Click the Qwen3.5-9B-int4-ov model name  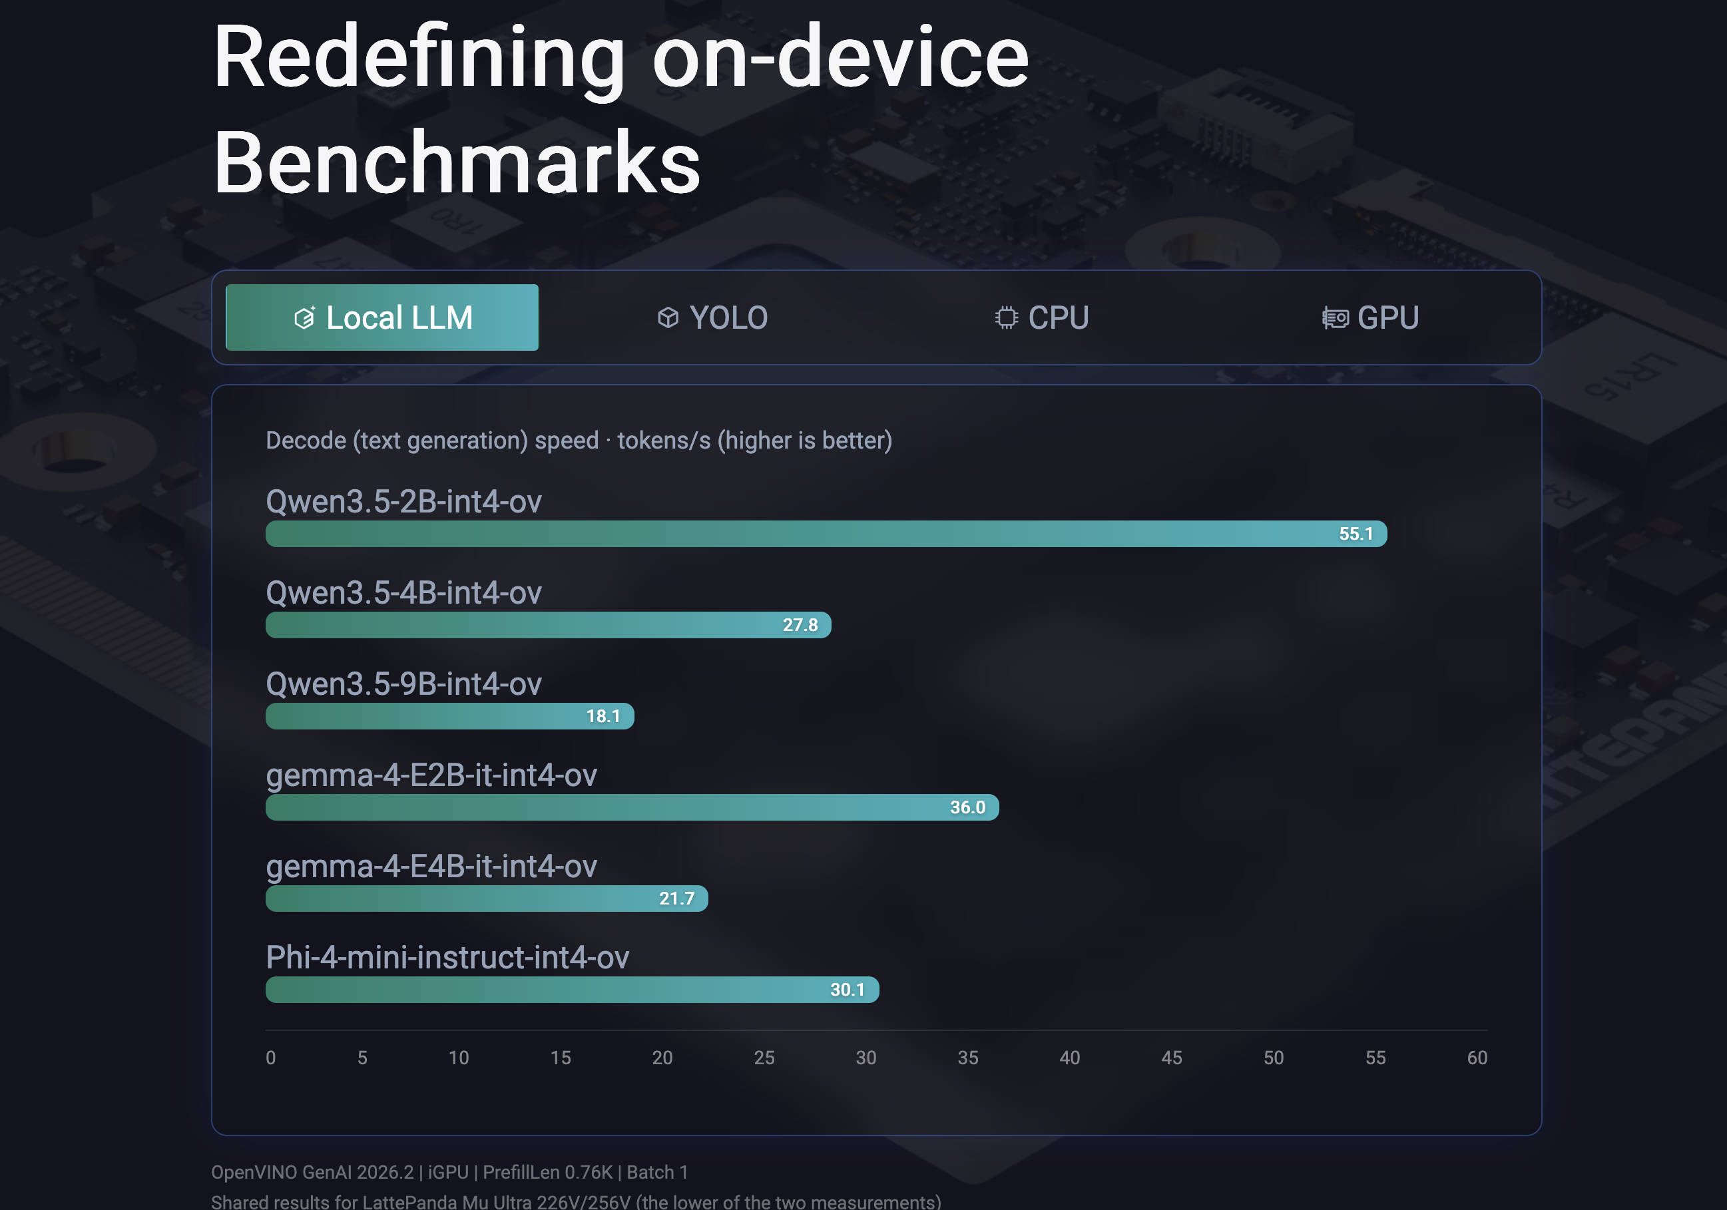click(404, 684)
